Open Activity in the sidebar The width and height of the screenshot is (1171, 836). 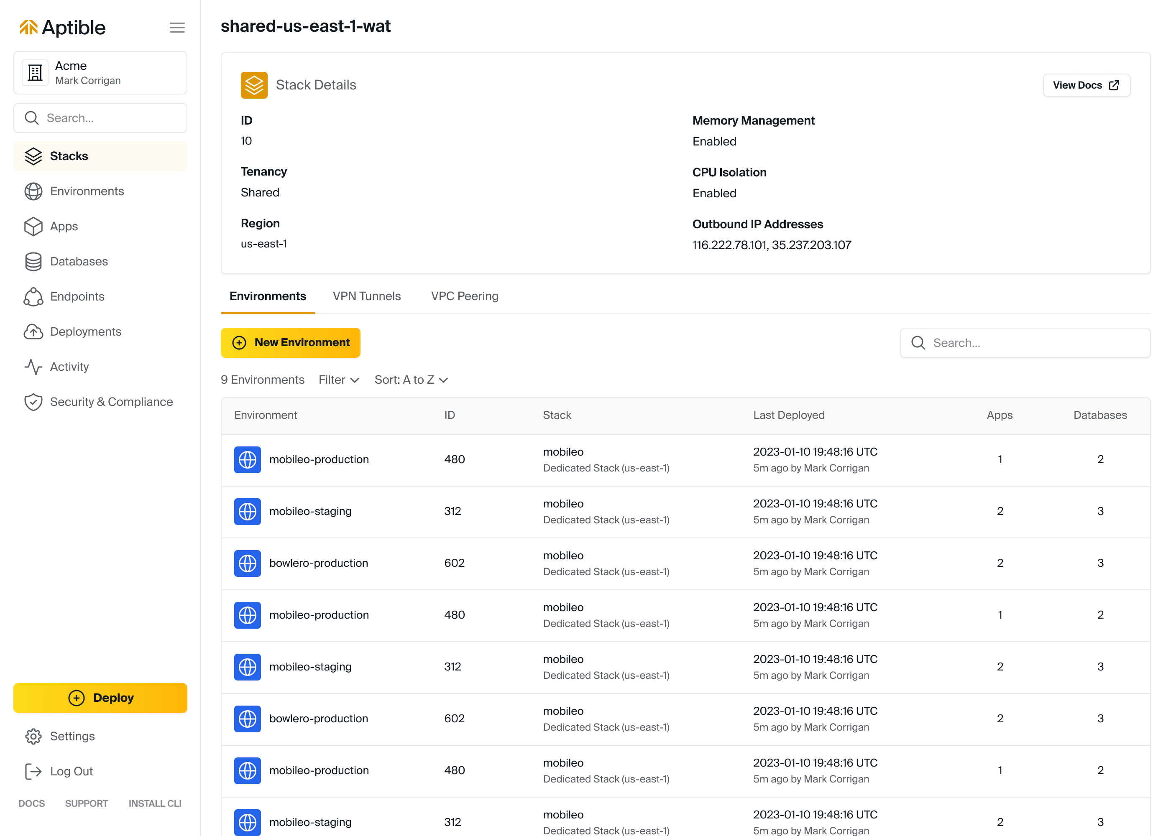coord(100,367)
